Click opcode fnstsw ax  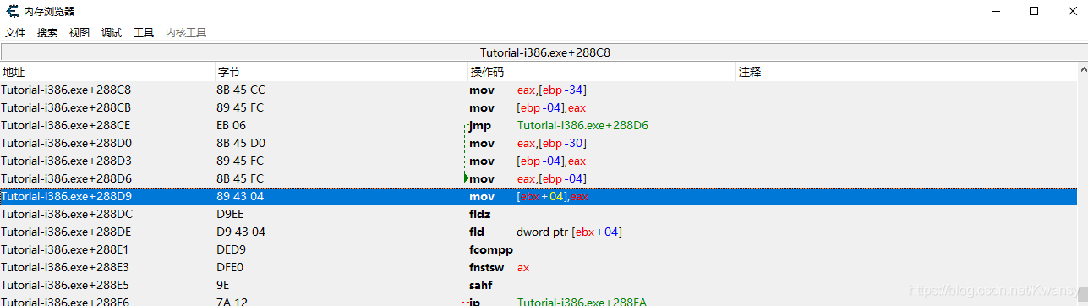click(x=500, y=267)
